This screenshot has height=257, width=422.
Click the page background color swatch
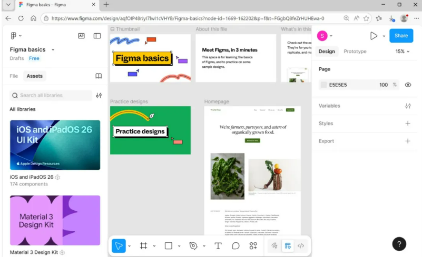324,85
